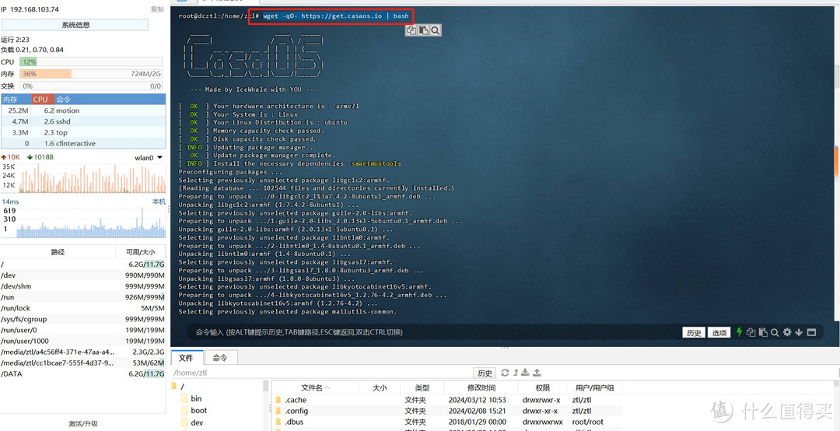Click the folder icon for bin in the tree
Screen dimensions: 840x431
[x=184, y=398]
